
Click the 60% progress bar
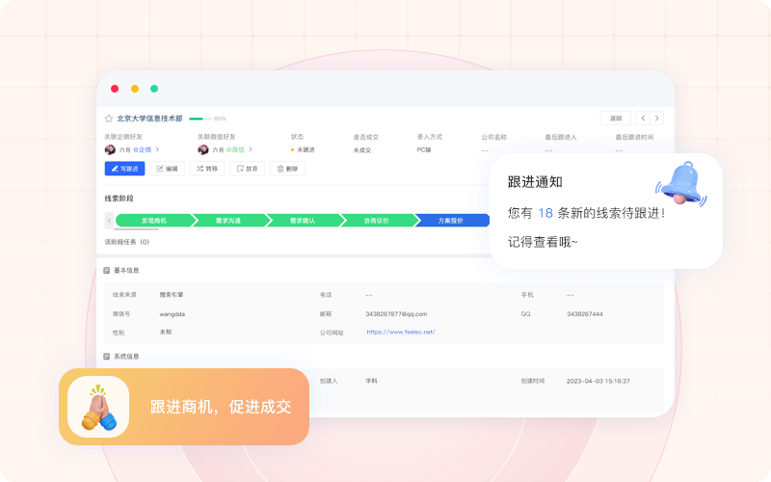pyautogui.click(x=200, y=119)
